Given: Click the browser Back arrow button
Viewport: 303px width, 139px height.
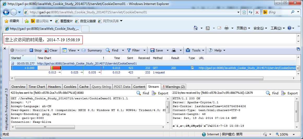Looking at the screenshot, I should click(x=6, y=12).
